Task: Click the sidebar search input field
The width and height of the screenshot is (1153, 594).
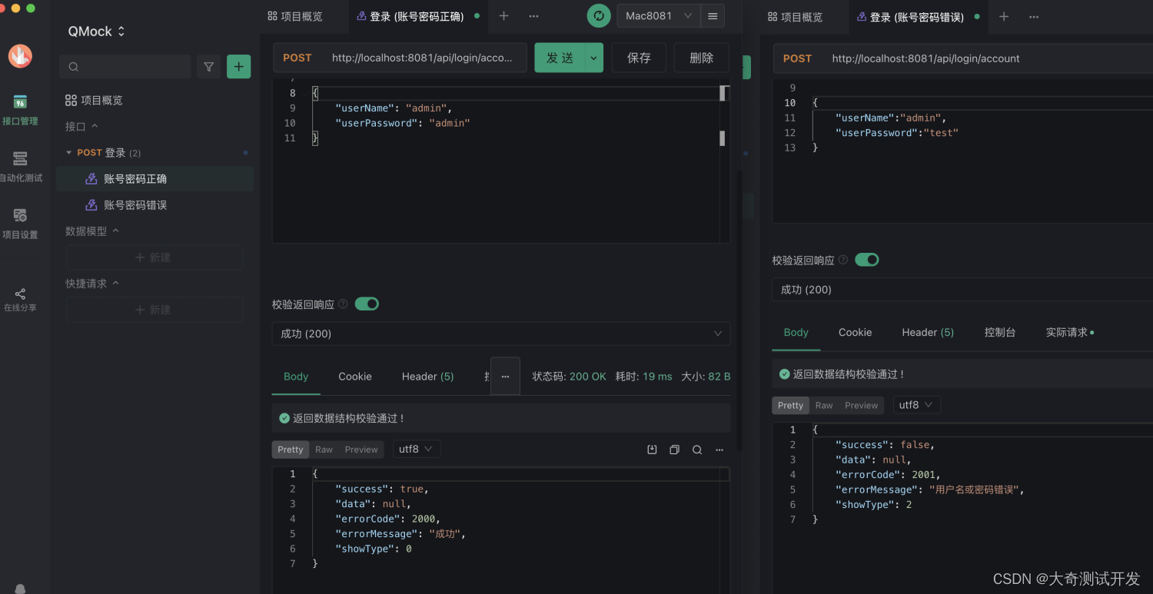Action: click(x=125, y=67)
